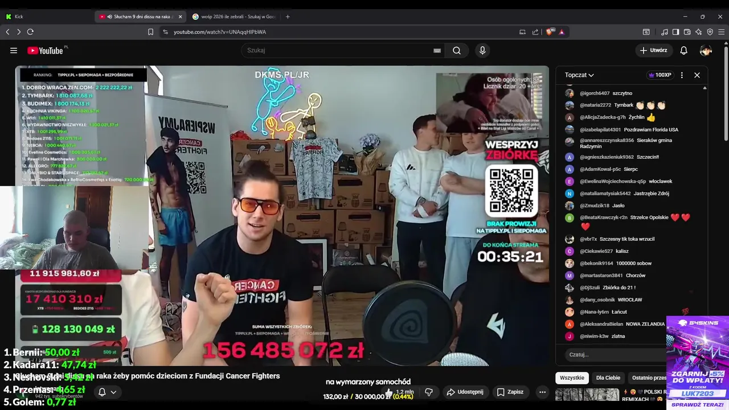Open Brave Rewards triangle icon
Image resolution: width=729 pixels, height=410 pixels.
pos(562,32)
